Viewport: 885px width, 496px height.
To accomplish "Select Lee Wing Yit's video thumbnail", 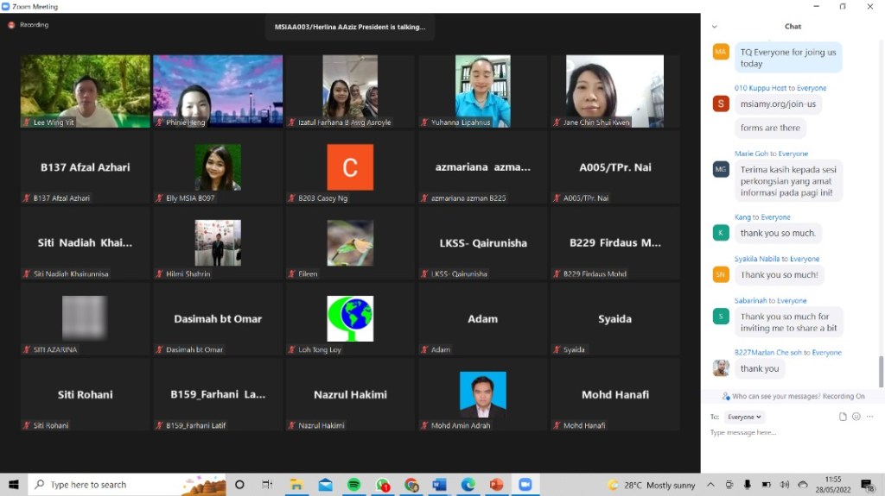I will 86,91.
